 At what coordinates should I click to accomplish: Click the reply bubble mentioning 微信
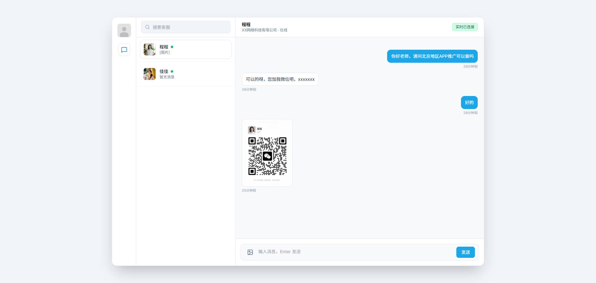280,79
